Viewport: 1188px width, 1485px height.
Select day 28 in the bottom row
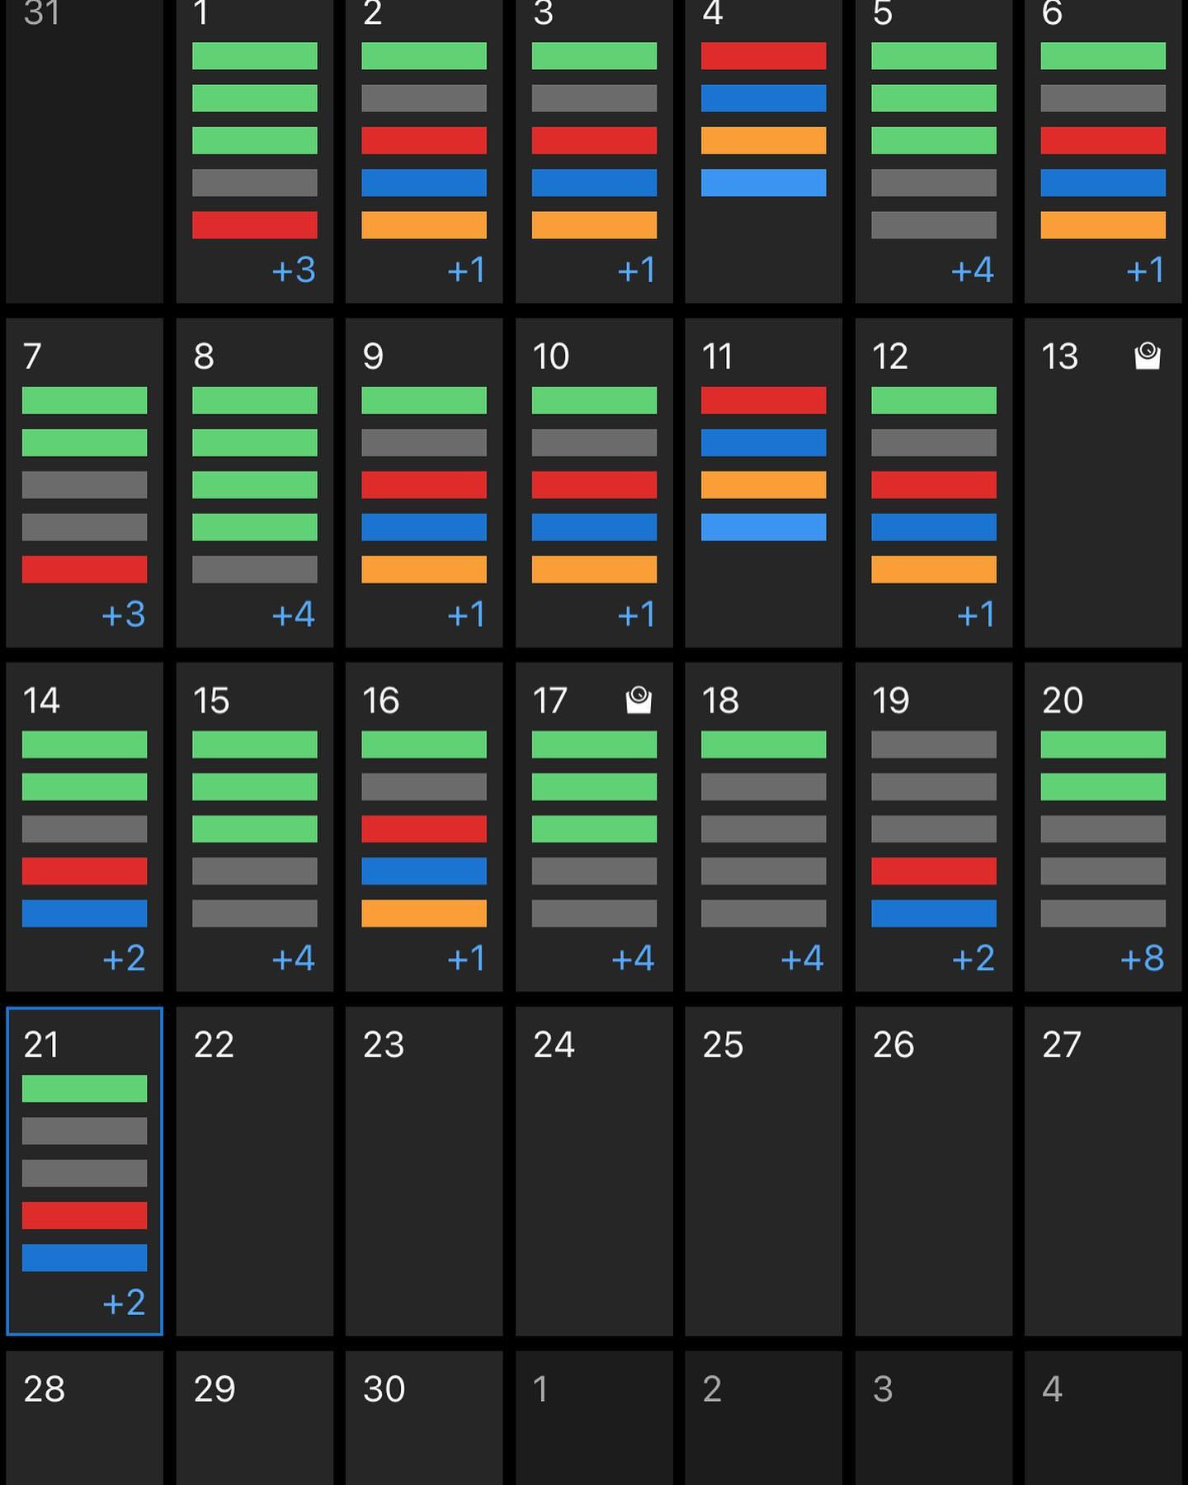coord(84,1419)
